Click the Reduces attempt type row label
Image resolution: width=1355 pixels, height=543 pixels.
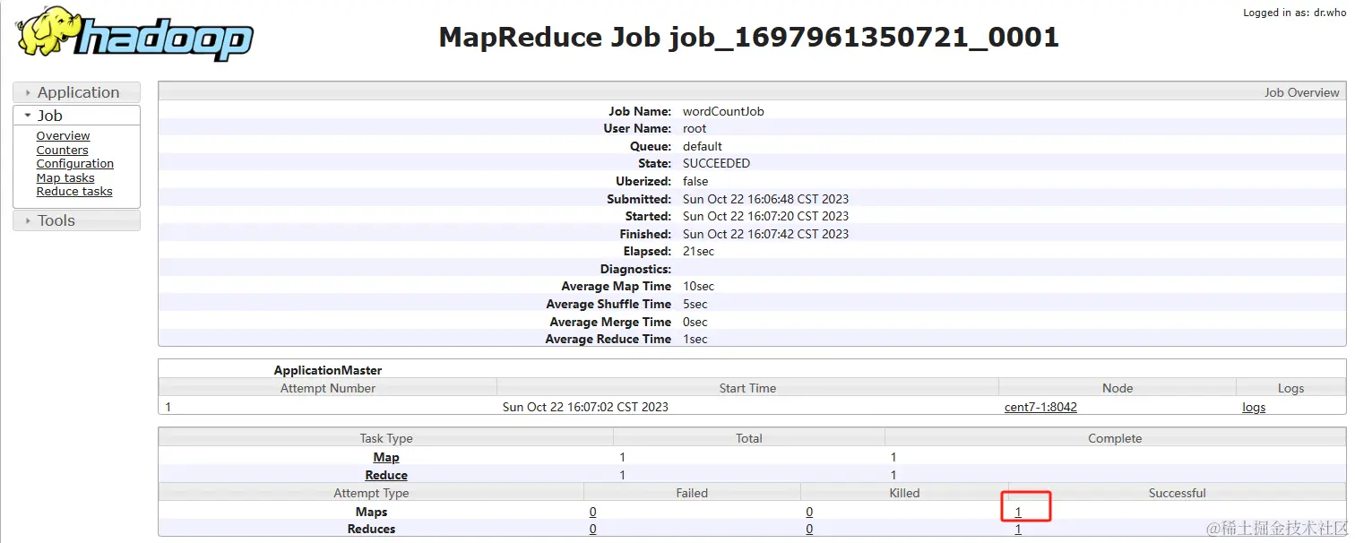click(371, 530)
